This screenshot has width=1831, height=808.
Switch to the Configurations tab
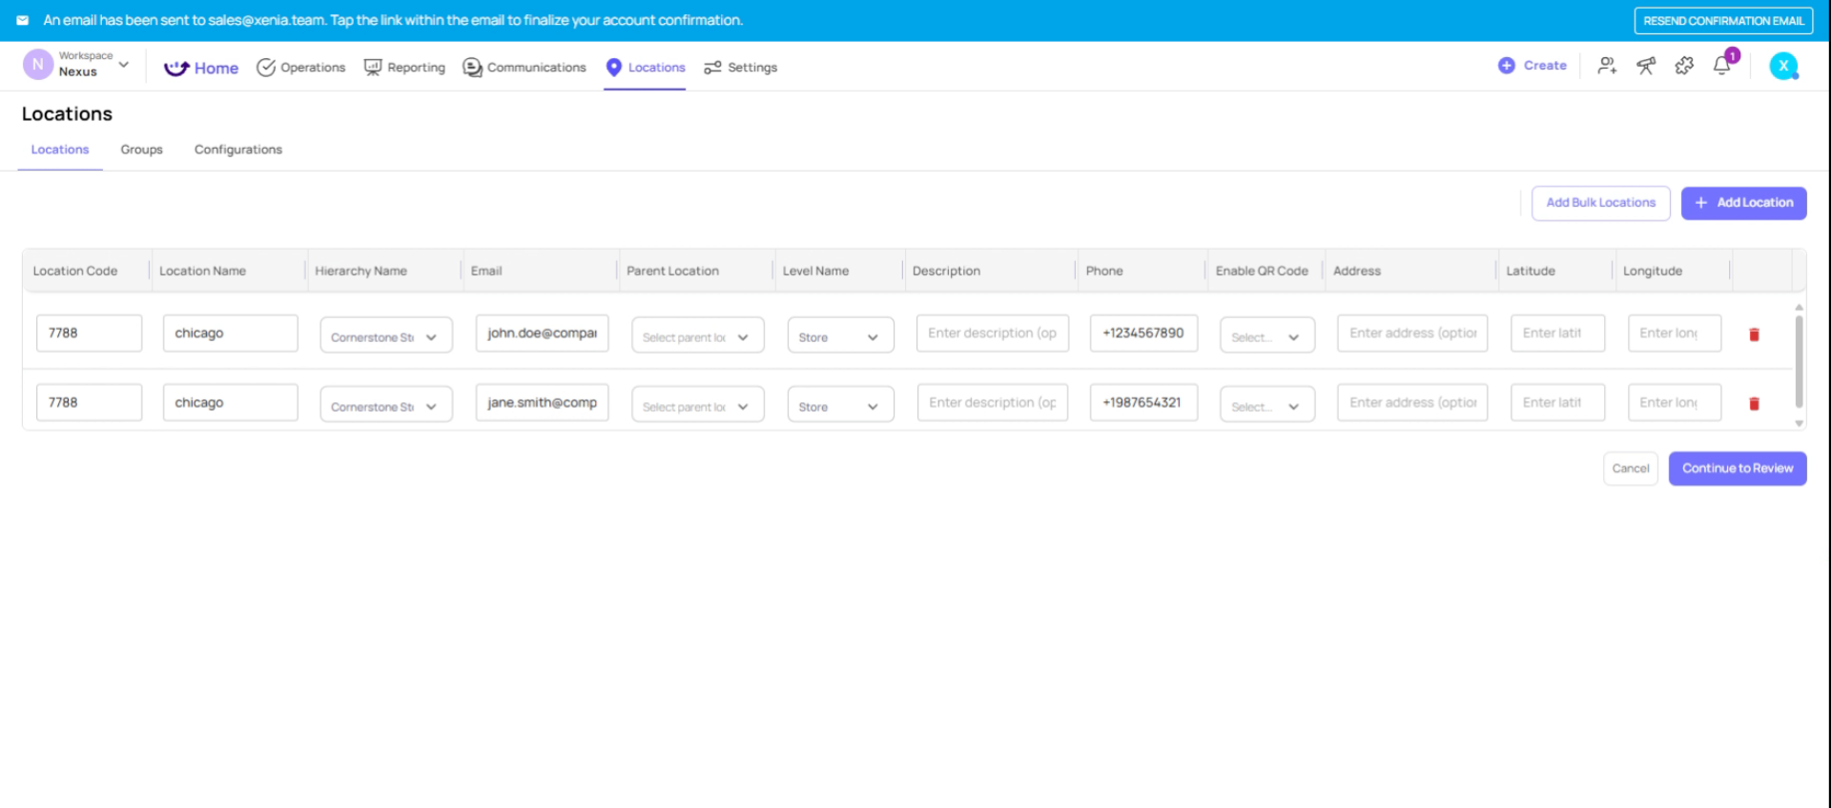[238, 150]
